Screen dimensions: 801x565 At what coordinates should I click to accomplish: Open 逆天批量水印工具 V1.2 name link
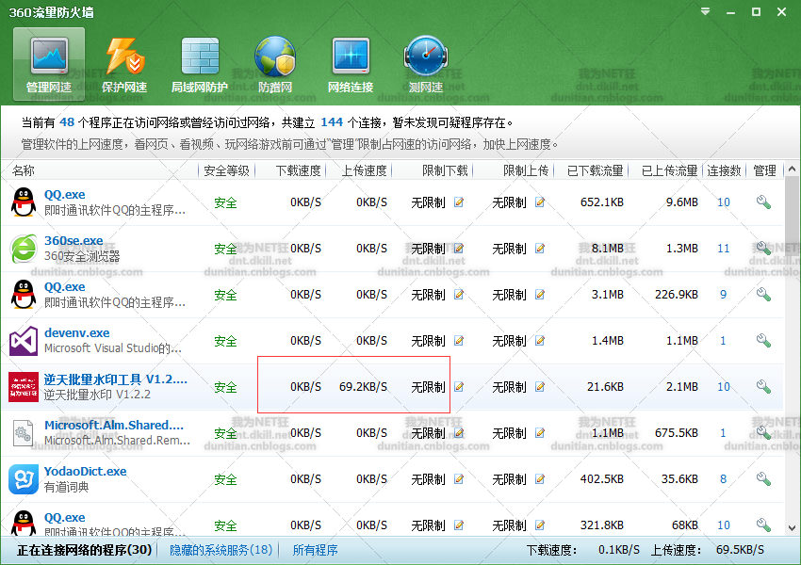tap(116, 379)
